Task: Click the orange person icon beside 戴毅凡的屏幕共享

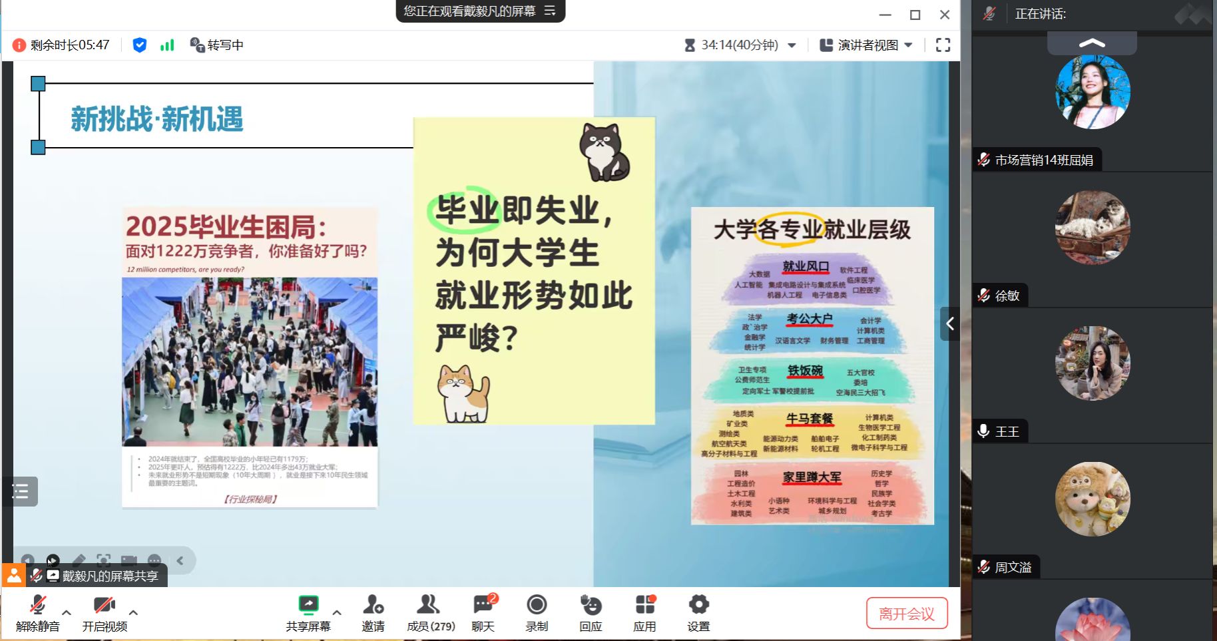Action: (x=13, y=576)
